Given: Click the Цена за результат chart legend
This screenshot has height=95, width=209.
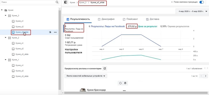Looking at the screenshot, I should point(148,26).
